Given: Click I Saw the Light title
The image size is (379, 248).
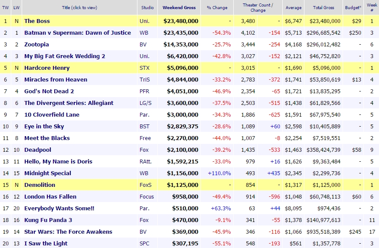Looking at the screenshot, I should 46,243.
